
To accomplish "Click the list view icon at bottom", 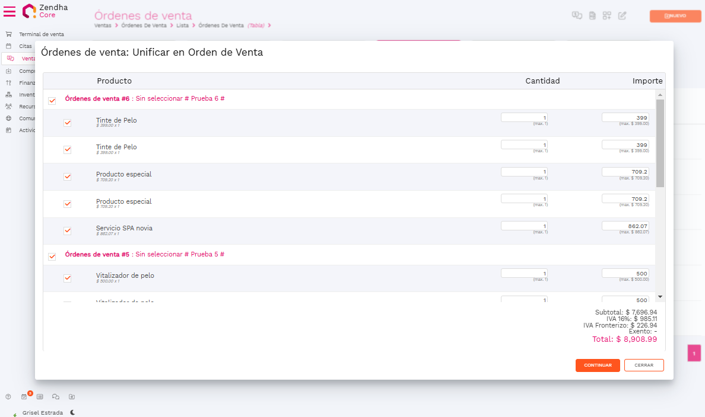I will click(x=40, y=396).
